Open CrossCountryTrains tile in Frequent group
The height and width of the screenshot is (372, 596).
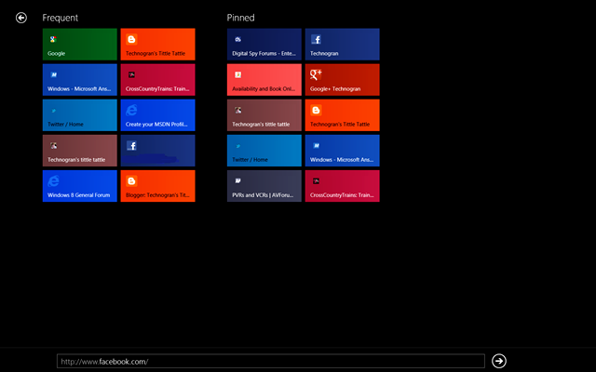(x=157, y=80)
